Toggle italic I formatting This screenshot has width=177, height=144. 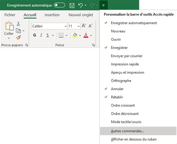(41, 35)
